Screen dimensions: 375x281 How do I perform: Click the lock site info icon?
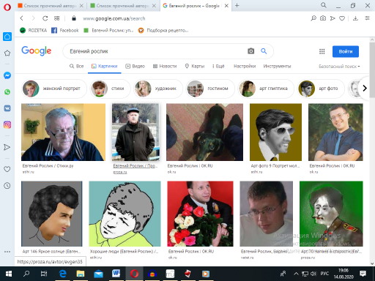74,18
